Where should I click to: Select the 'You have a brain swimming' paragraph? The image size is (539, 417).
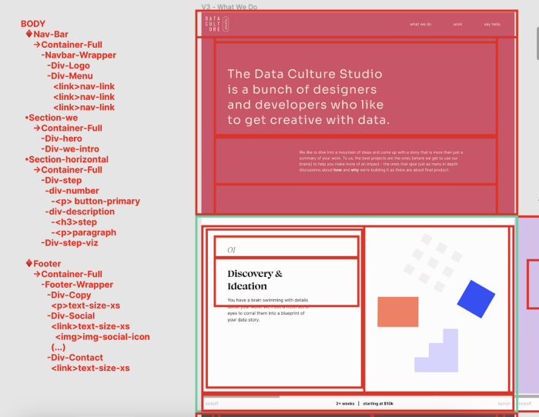coord(268,310)
